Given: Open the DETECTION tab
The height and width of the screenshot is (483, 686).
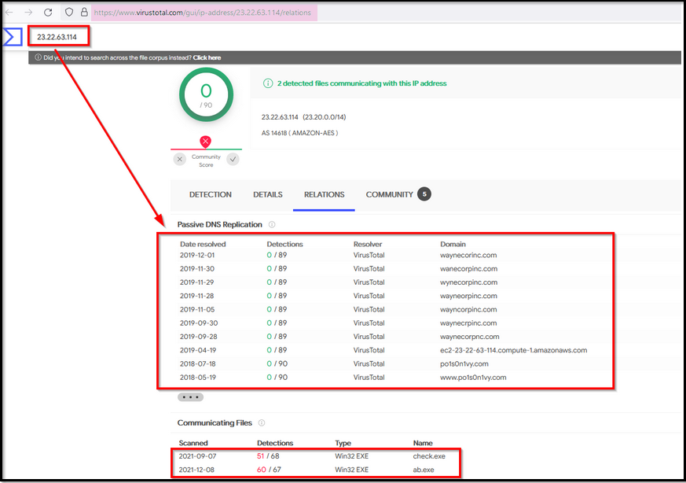Looking at the screenshot, I should pyautogui.click(x=210, y=194).
